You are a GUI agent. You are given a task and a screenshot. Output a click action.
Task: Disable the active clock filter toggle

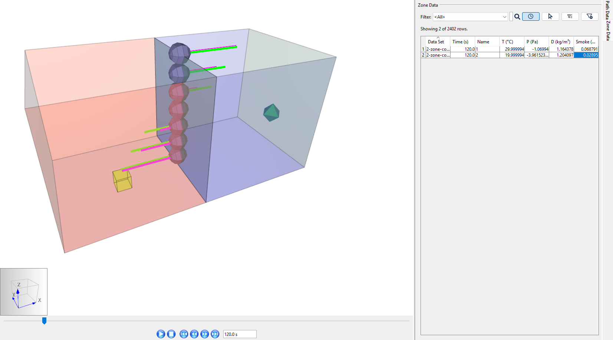pyautogui.click(x=531, y=16)
